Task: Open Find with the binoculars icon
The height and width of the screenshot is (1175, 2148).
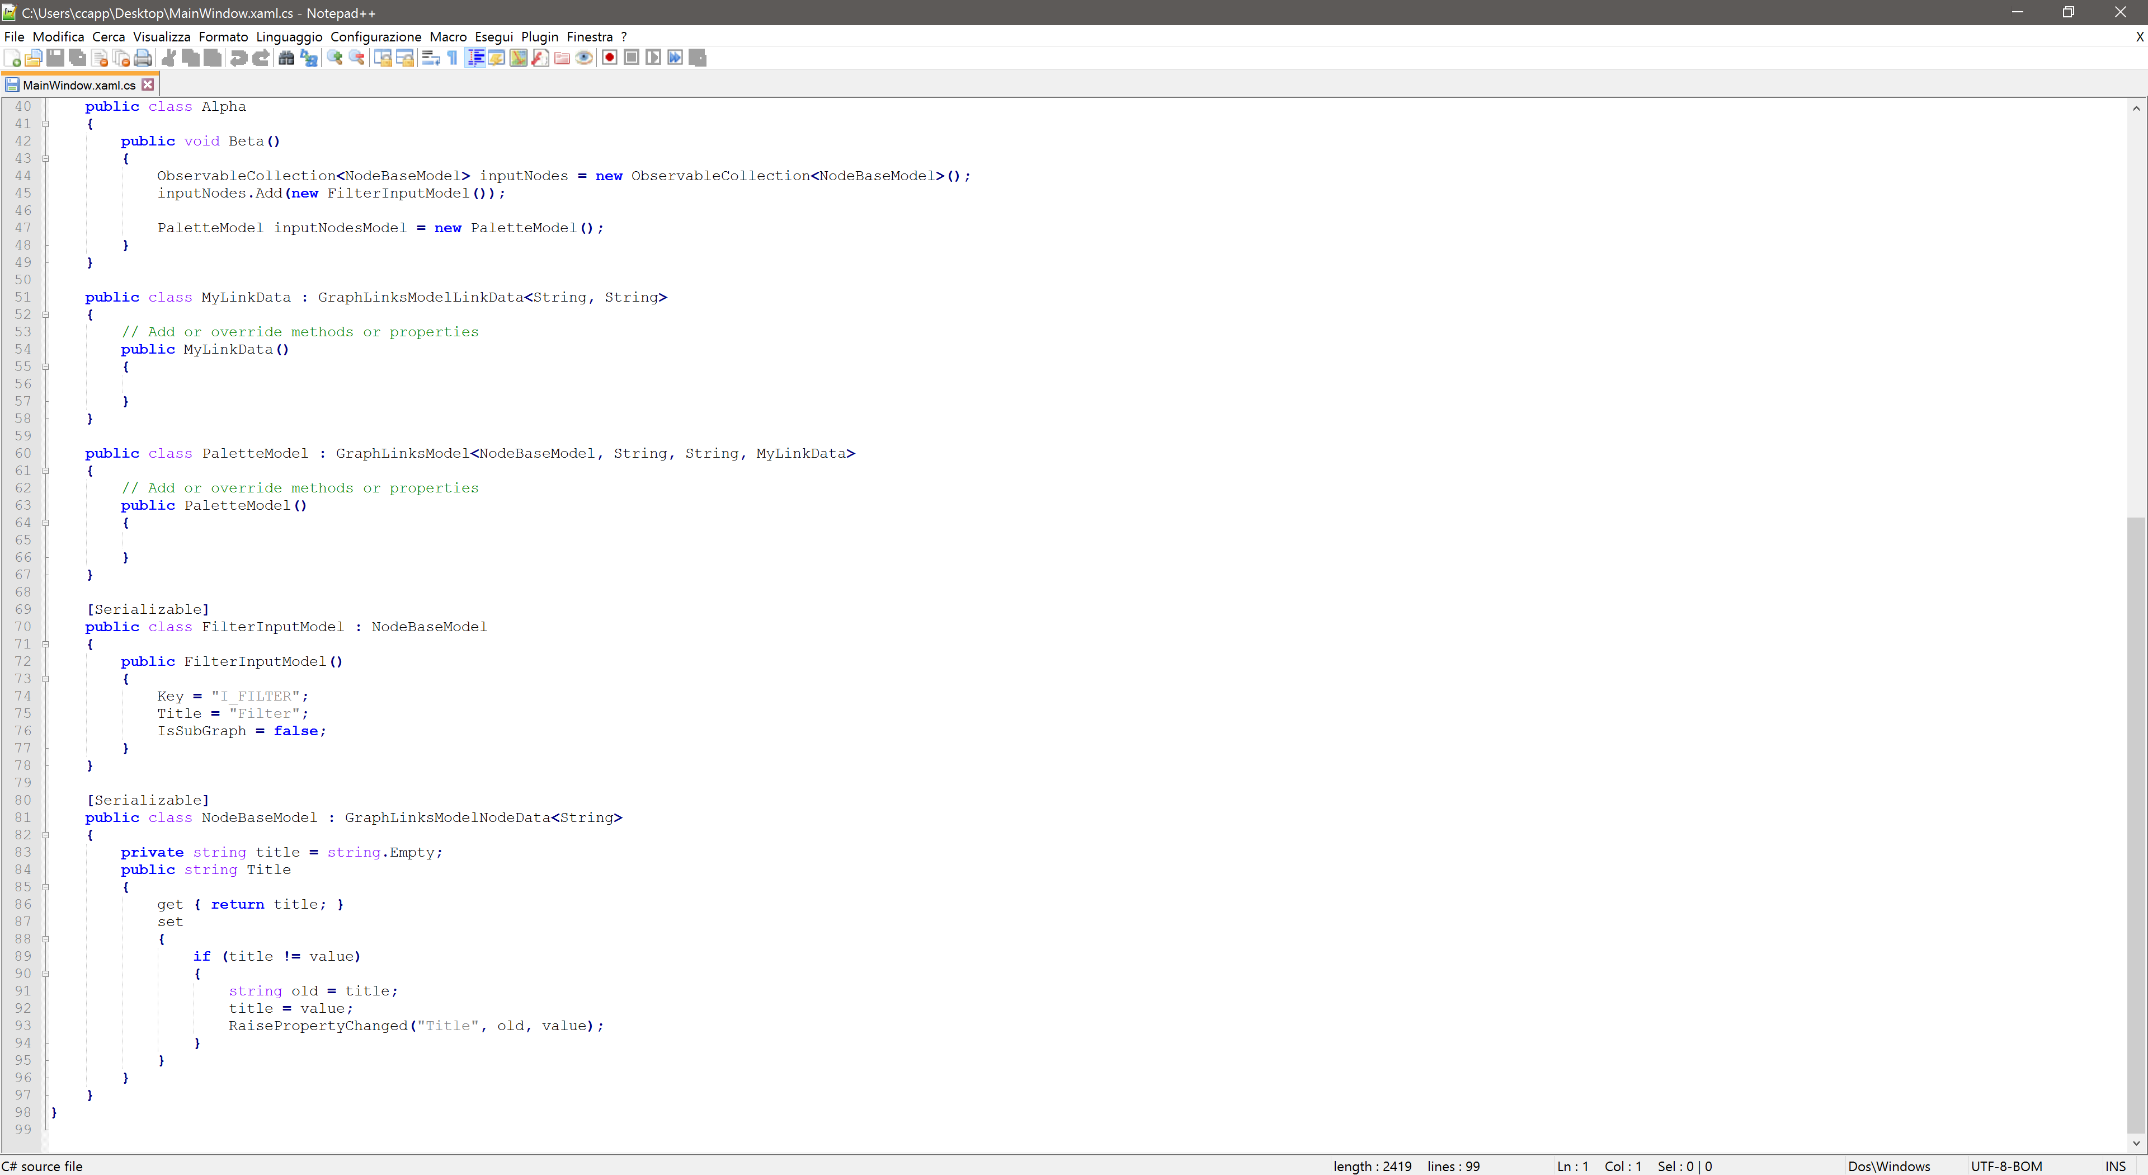Action: point(286,58)
